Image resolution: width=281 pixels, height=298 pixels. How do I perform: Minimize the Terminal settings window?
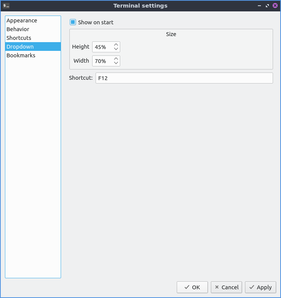point(259,6)
